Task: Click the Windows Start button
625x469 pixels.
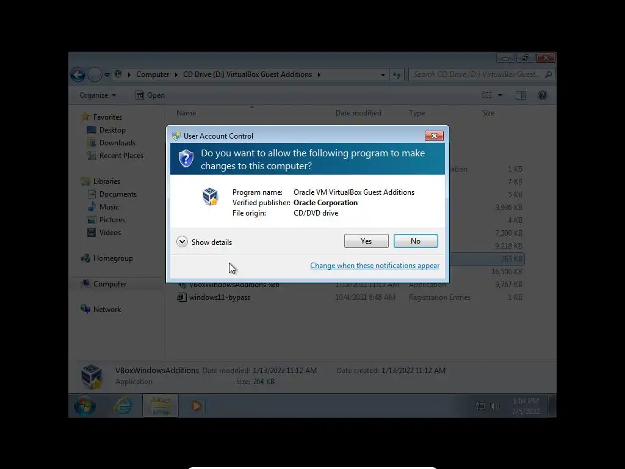Action: point(84,406)
